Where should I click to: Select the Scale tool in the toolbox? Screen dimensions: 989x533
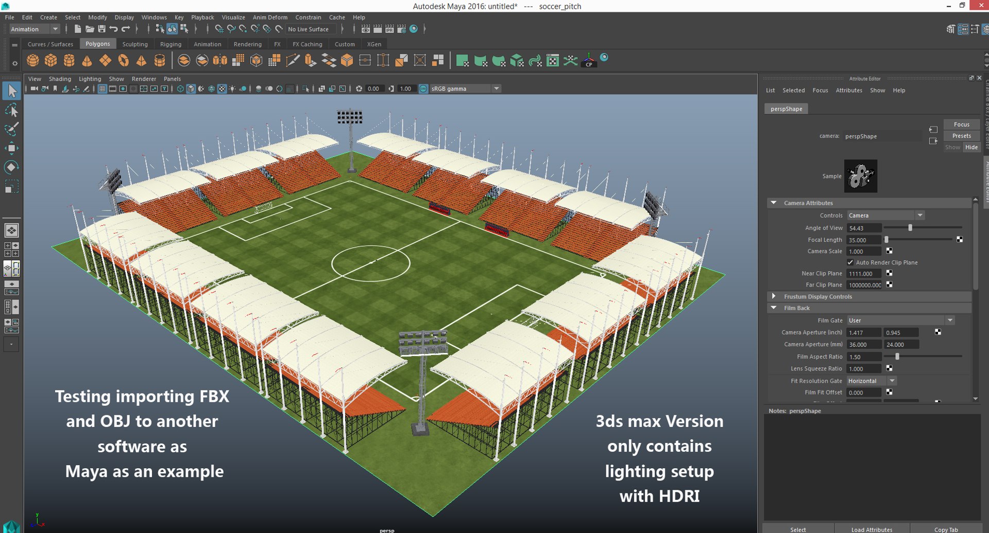pyautogui.click(x=11, y=186)
